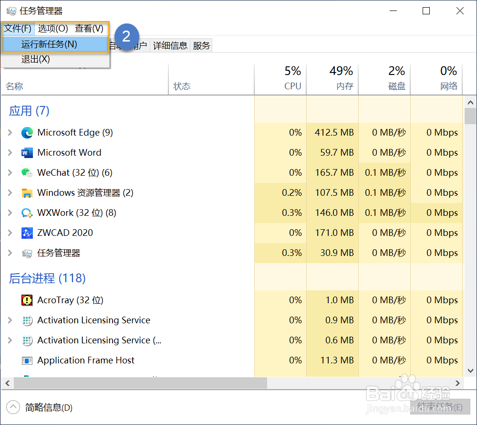Click the 结束任务(E) button
Image resolution: width=477 pixels, height=425 pixels.
tap(440, 407)
